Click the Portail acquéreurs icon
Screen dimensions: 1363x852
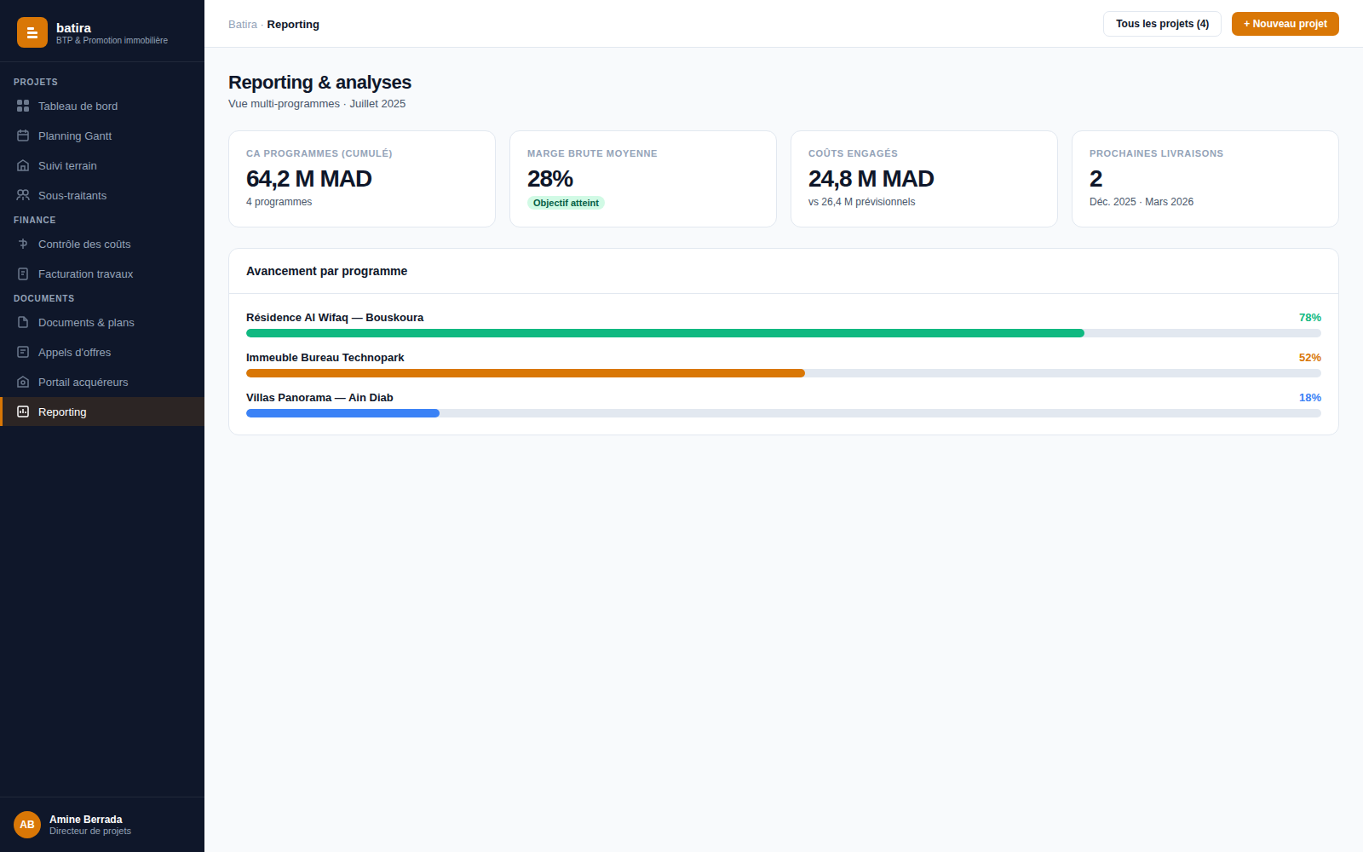click(23, 382)
